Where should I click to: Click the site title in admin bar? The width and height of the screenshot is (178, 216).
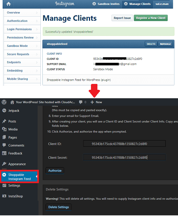click(45, 102)
